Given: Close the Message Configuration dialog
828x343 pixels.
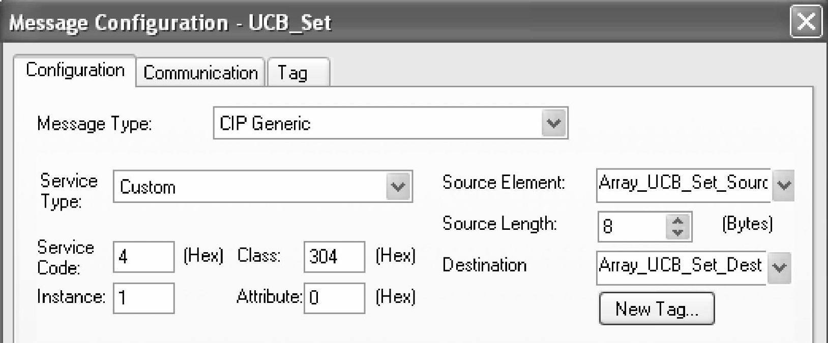Looking at the screenshot, I should pos(806,22).
